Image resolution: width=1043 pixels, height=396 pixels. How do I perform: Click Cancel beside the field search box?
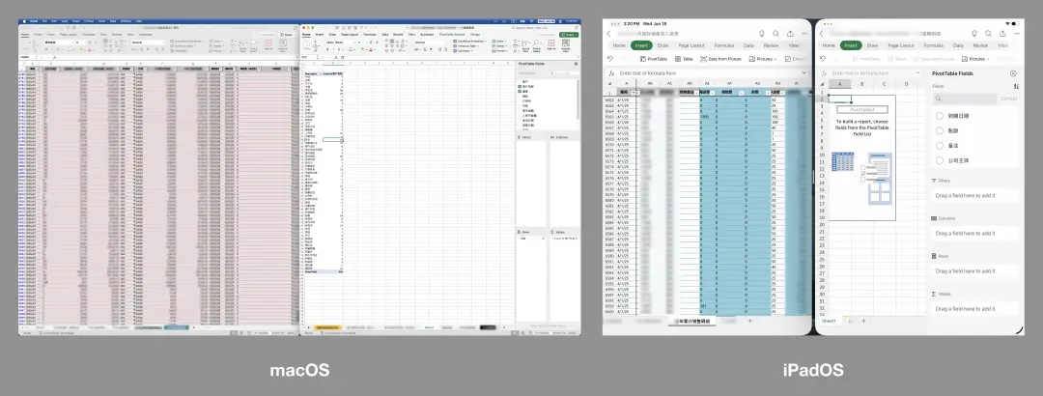(x=1007, y=99)
